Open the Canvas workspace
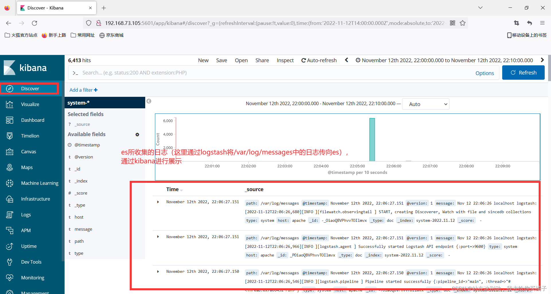 point(28,152)
